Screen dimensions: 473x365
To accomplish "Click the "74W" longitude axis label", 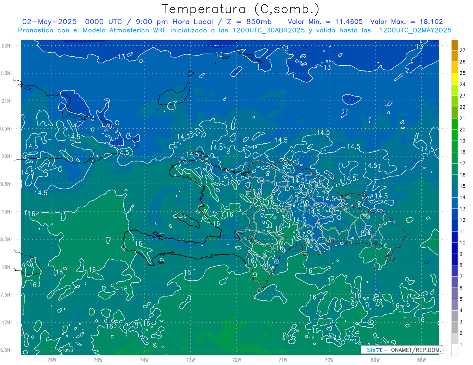I will tap(144, 359).
